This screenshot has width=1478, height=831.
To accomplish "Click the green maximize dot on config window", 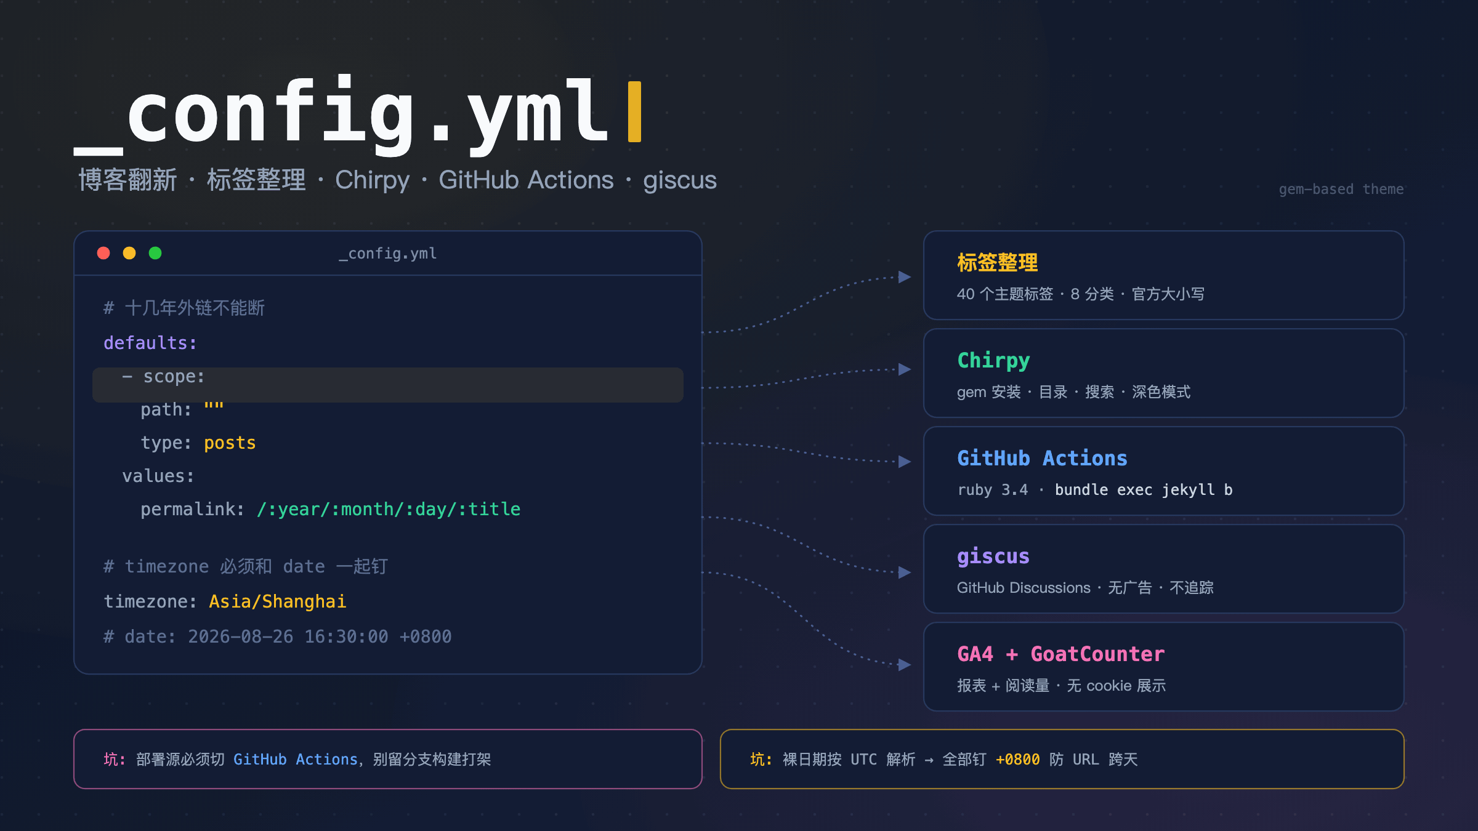I will [155, 253].
